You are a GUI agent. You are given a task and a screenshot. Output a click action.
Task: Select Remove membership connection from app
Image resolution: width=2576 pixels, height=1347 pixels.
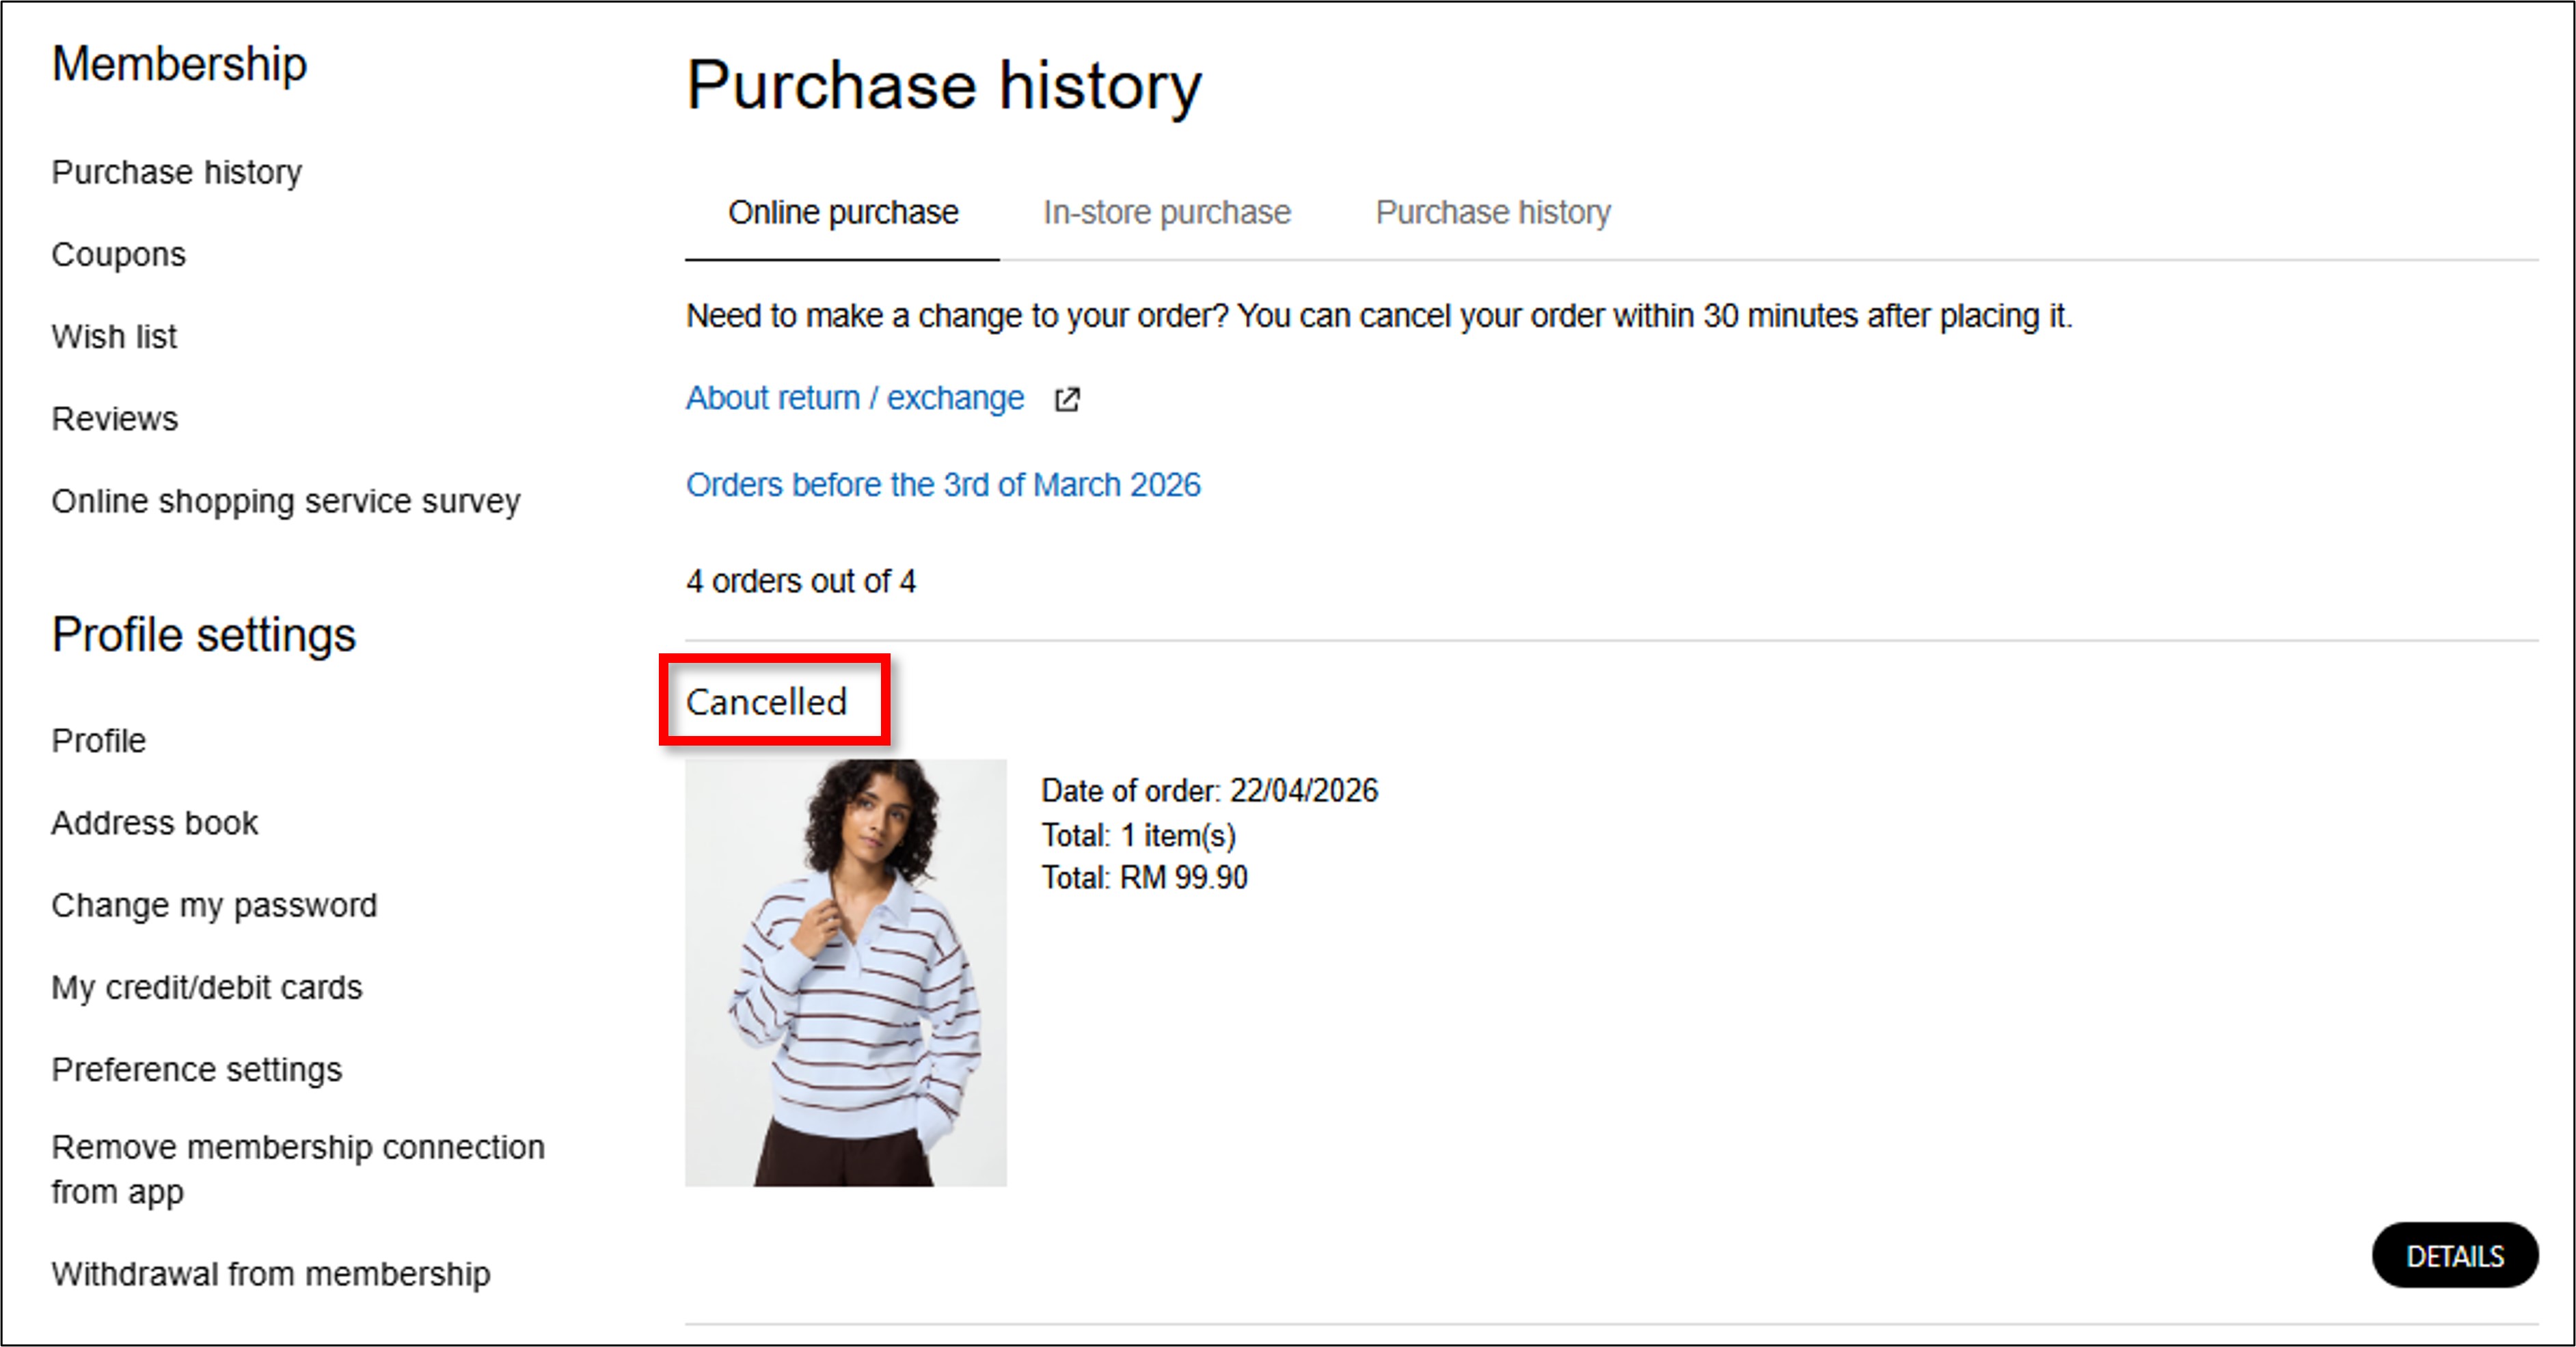coord(297,1168)
